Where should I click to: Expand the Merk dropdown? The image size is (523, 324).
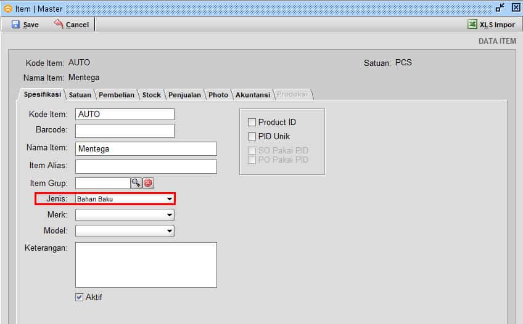click(170, 215)
